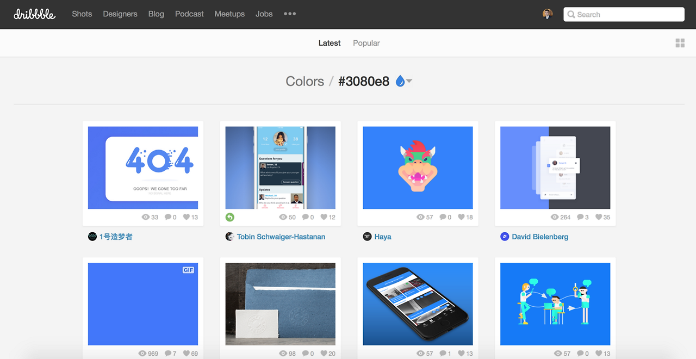Click Tobin Schwaiger-Hastanan's avatar icon

tap(230, 237)
